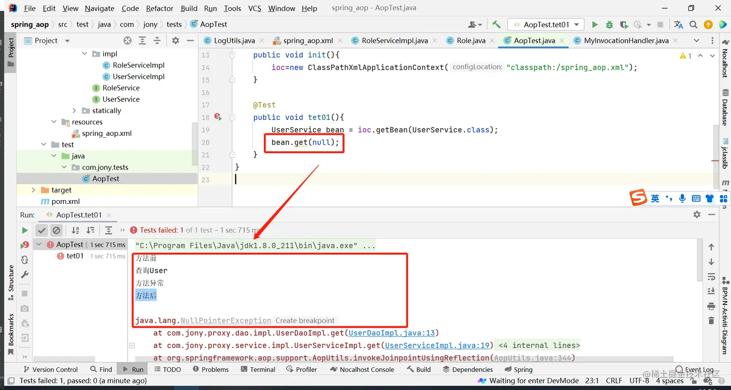Open UserDaoImpl.java:13 stack trace link
Image resolution: width=731 pixels, height=390 pixels.
tap(392, 333)
